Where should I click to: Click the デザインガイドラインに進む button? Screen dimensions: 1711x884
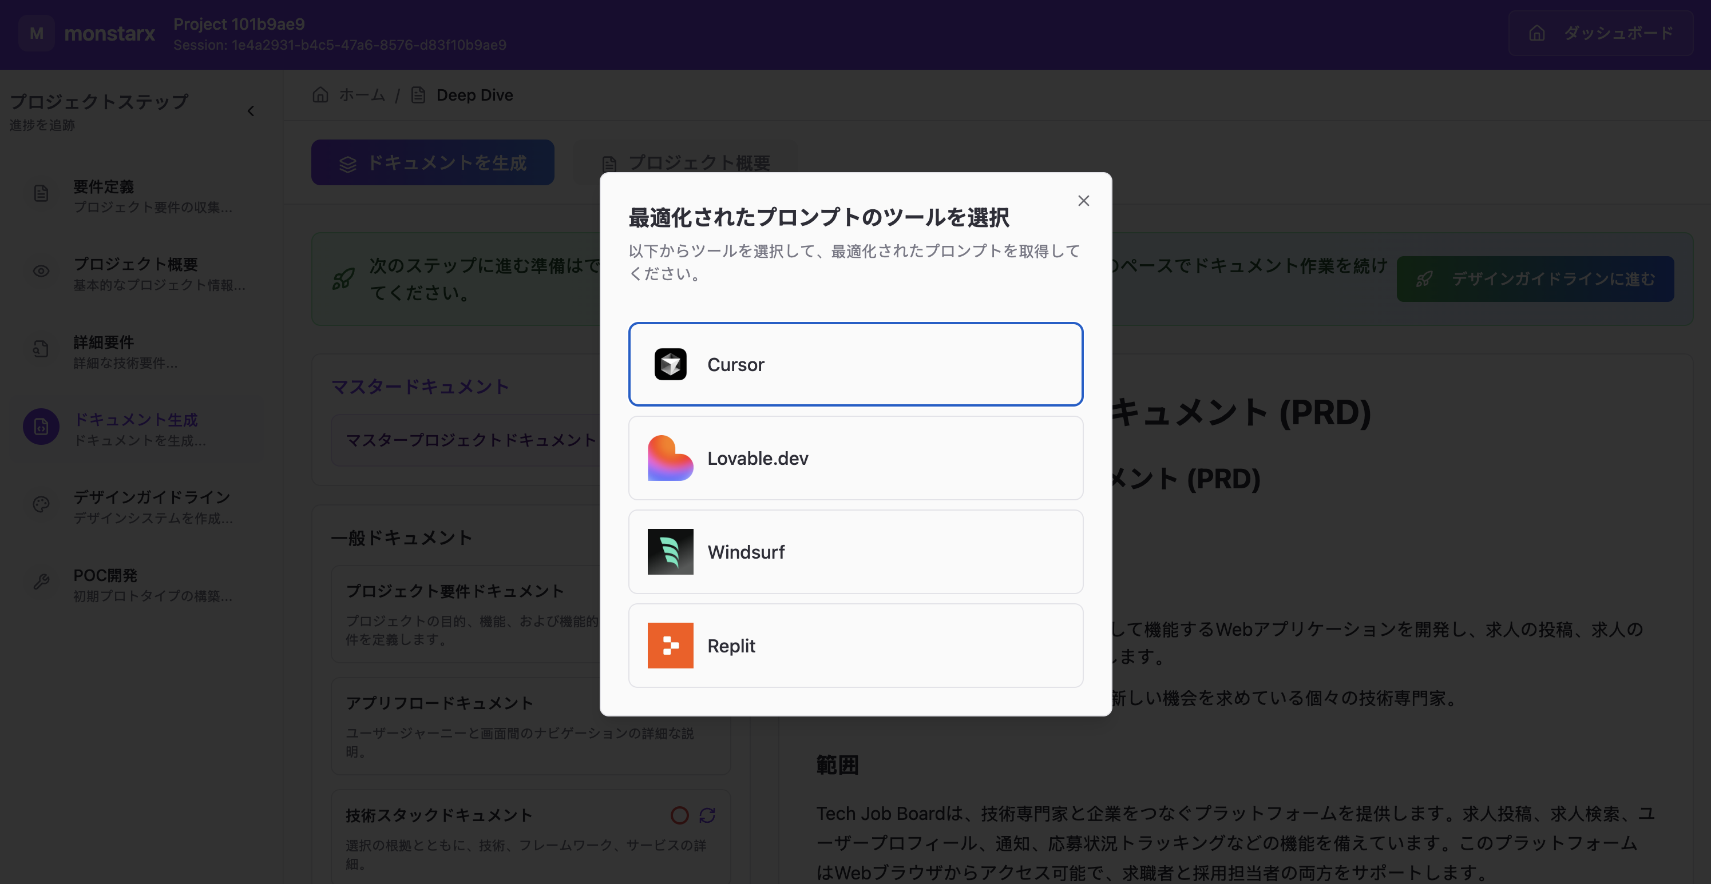[x=1535, y=278]
